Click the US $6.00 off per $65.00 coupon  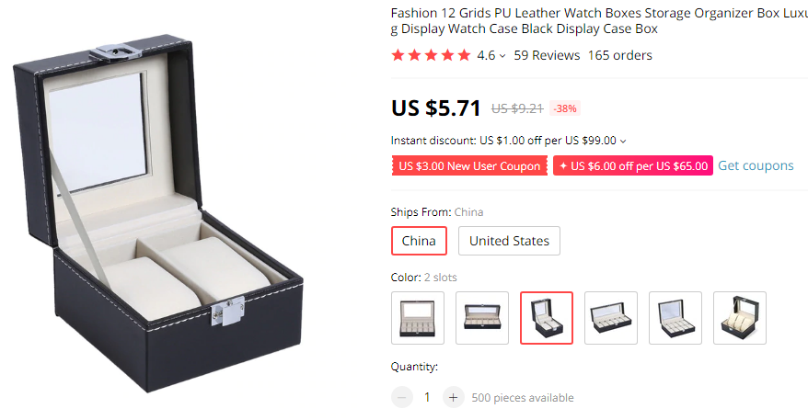tap(633, 165)
